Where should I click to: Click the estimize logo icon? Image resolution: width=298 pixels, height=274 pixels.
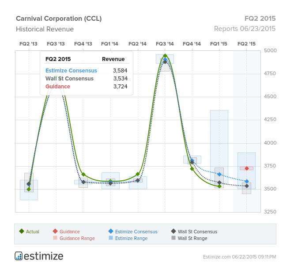19,256
